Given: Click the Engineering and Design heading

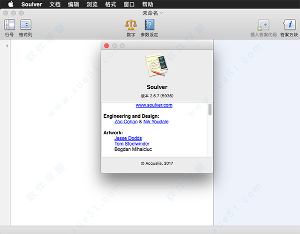Looking at the screenshot, I should 131,116.
